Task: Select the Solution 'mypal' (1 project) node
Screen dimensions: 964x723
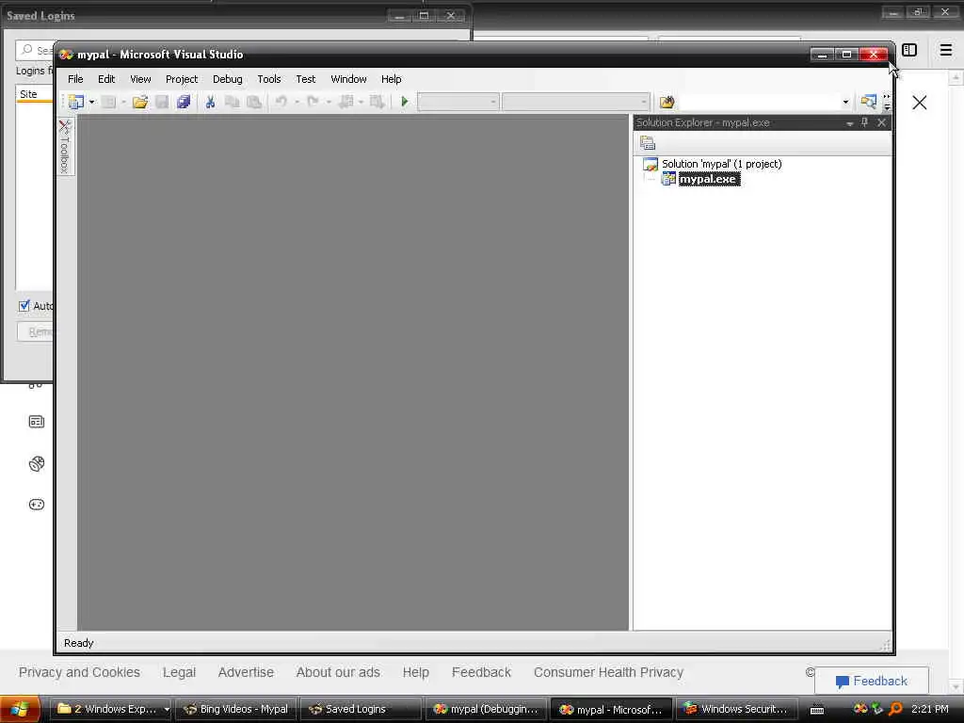Action: [721, 164]
